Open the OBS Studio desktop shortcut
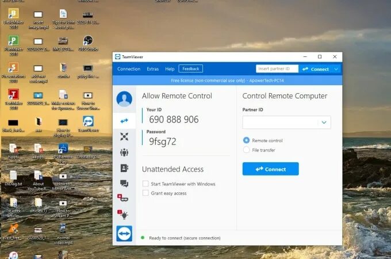This screenshot has width=391, height=259. coord(88,43)
